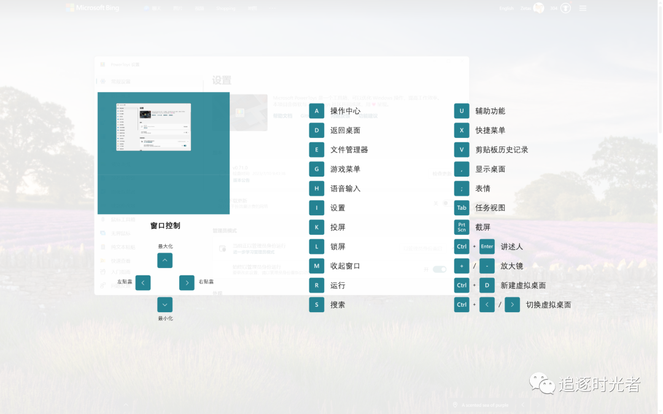This screenshot has width=663, height=414.
Task: Click the sign-in avatar icon in top bar
Action: (539, 7)
